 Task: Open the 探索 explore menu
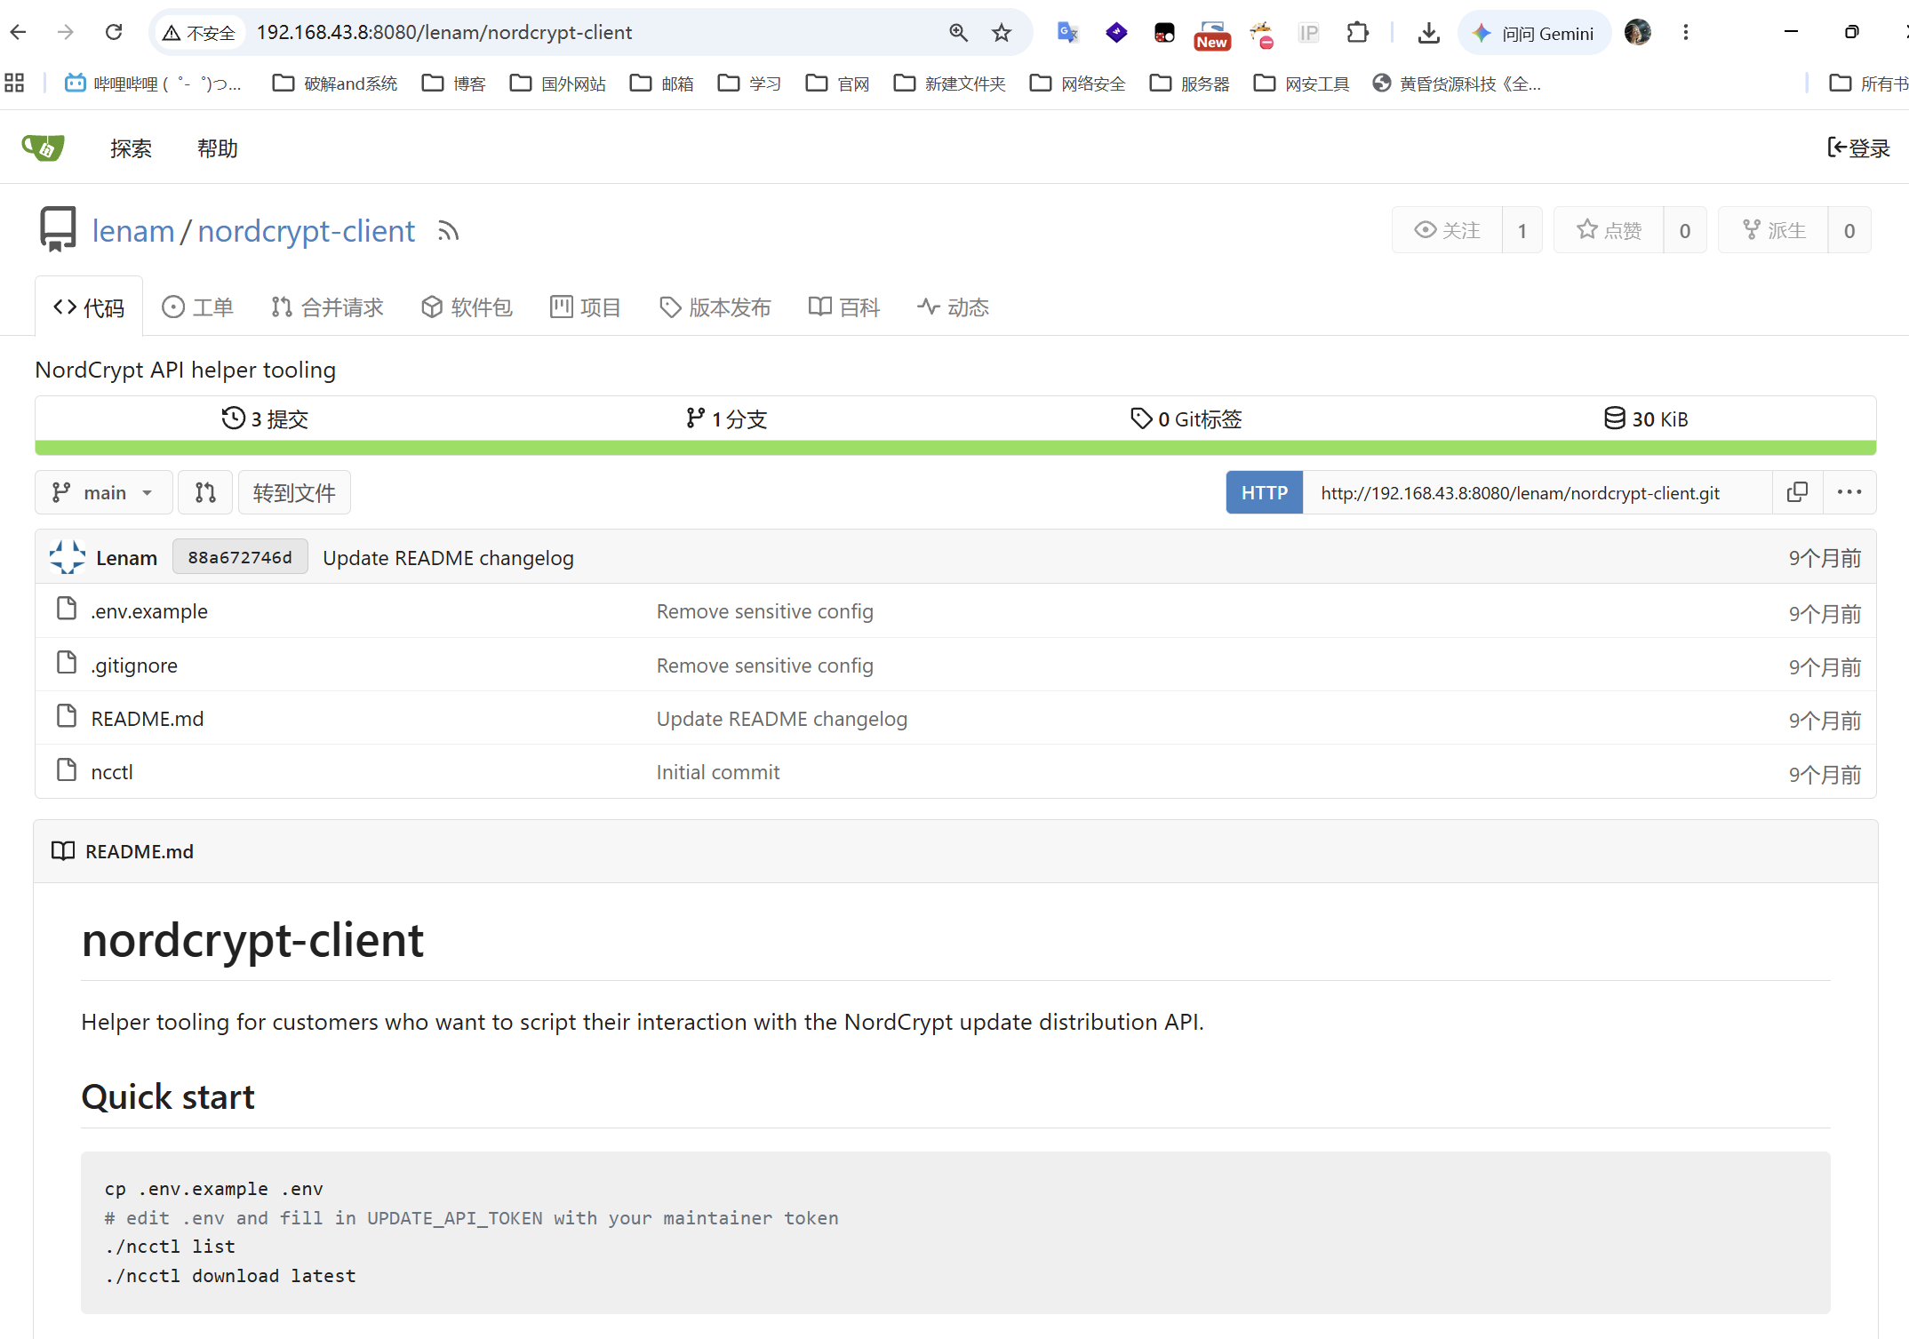pos(131,148)
